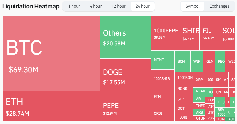This screenshot has height=124, width=237.
Task: Select the PEPE $12.94M tile
Action: 125,108
